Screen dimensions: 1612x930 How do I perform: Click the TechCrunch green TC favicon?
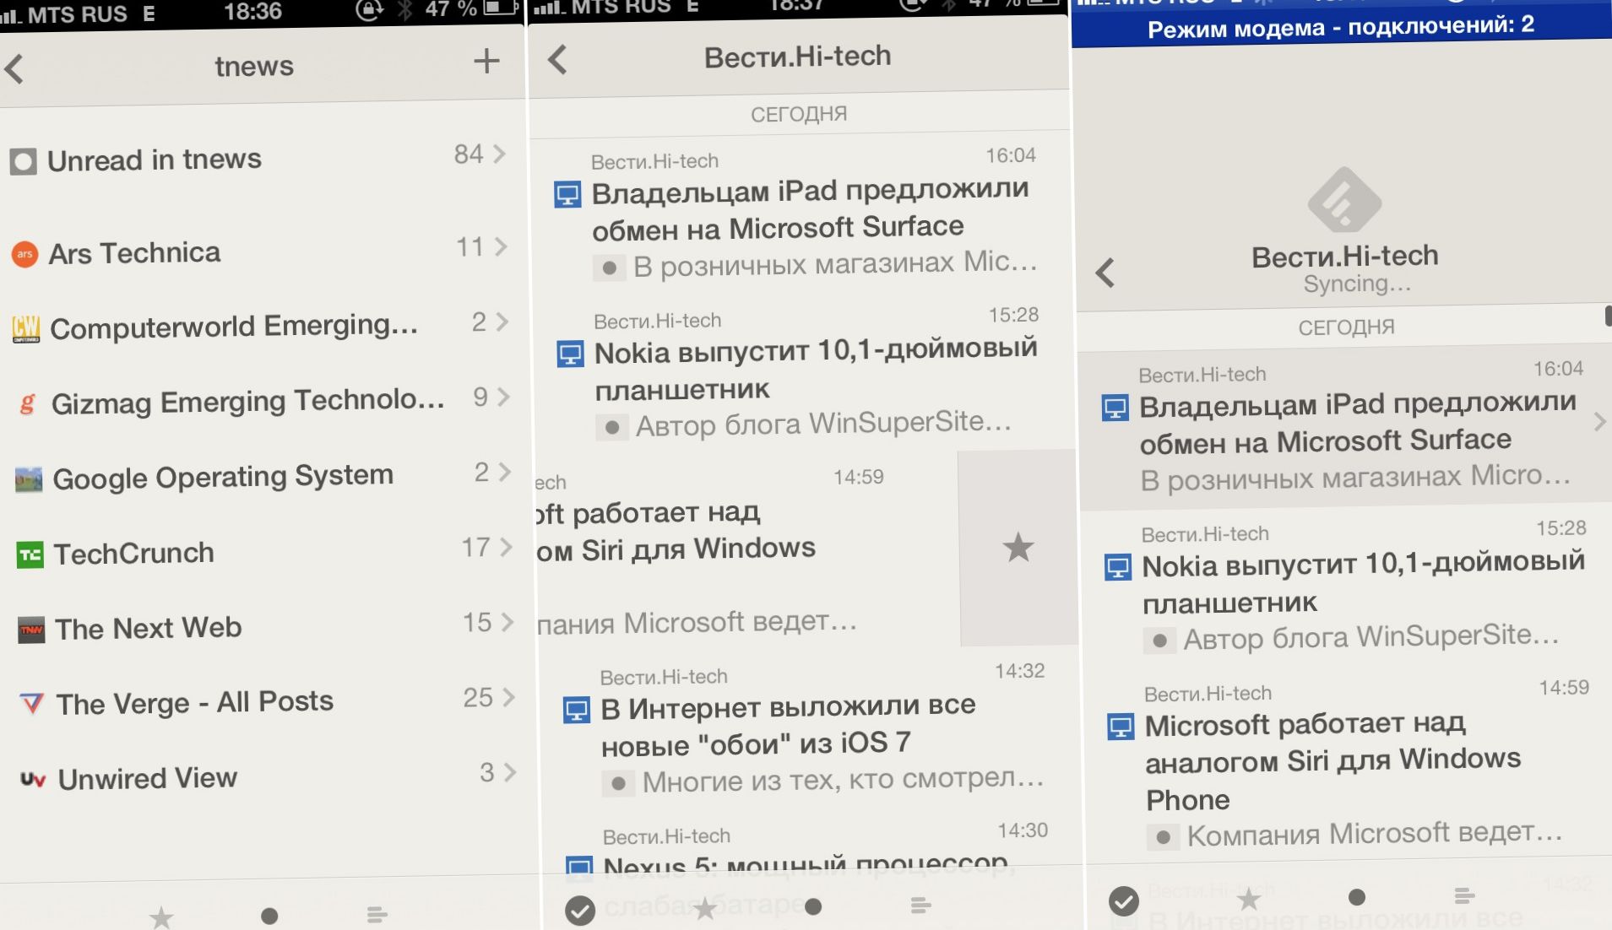[x=30, y=554]
